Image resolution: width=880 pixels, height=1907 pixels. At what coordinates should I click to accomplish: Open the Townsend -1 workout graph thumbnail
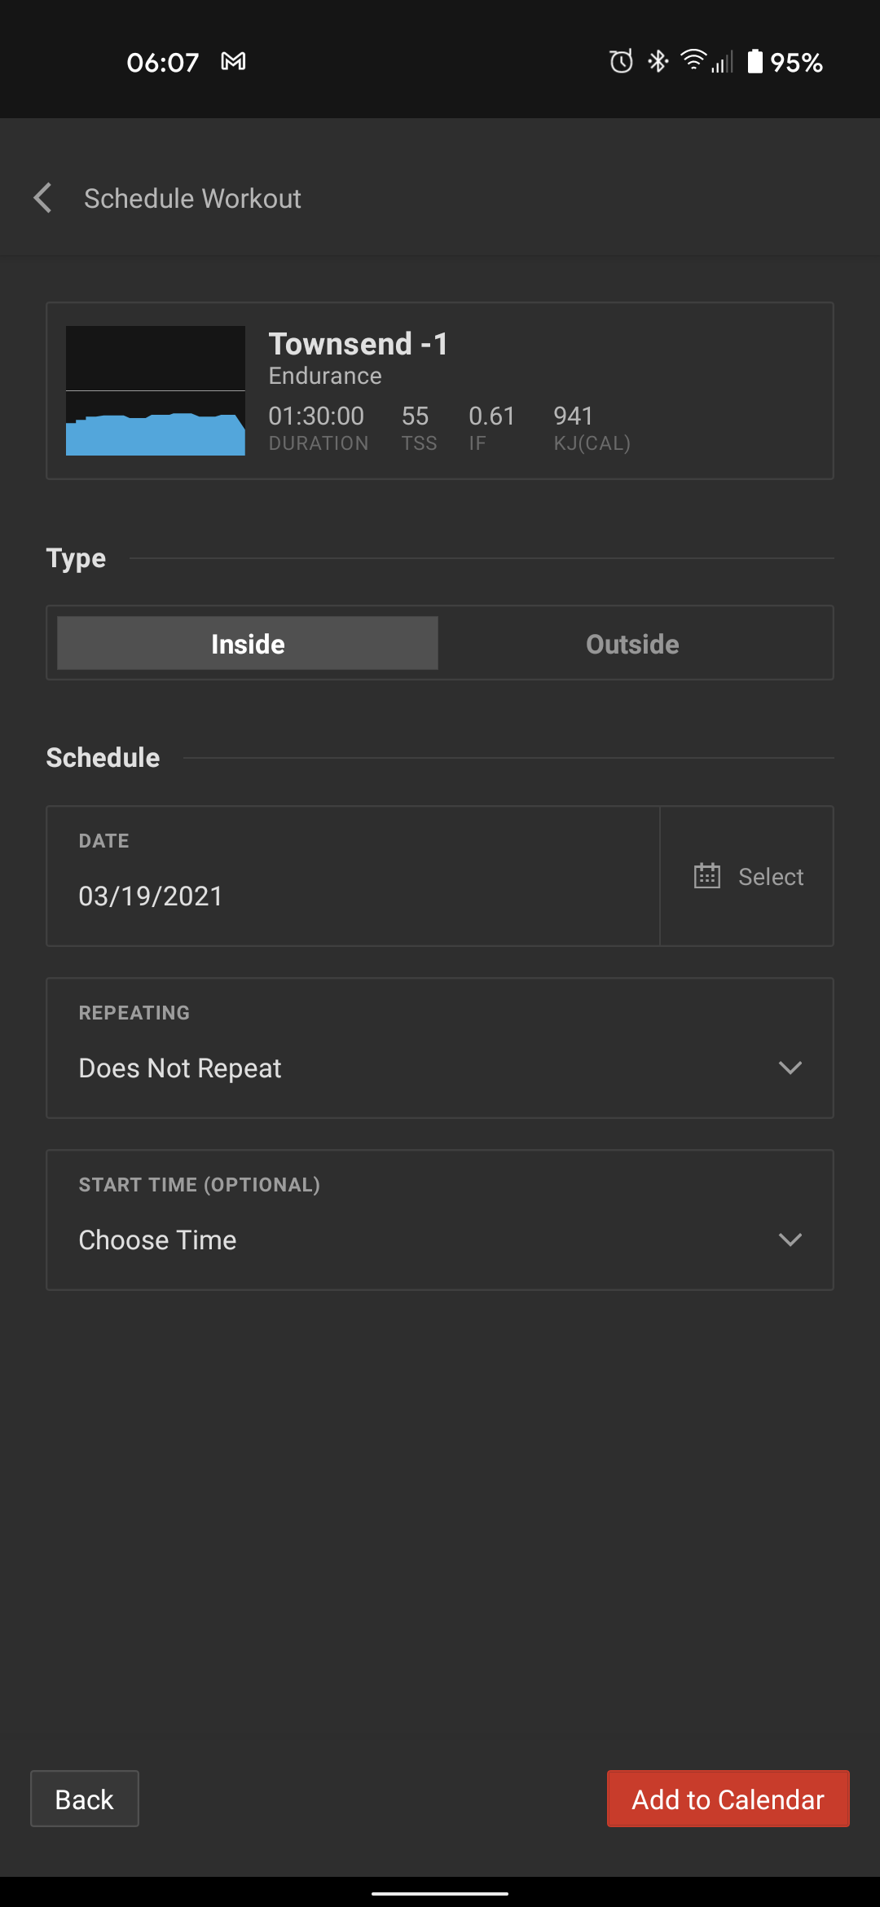click(x=156, y=390)
